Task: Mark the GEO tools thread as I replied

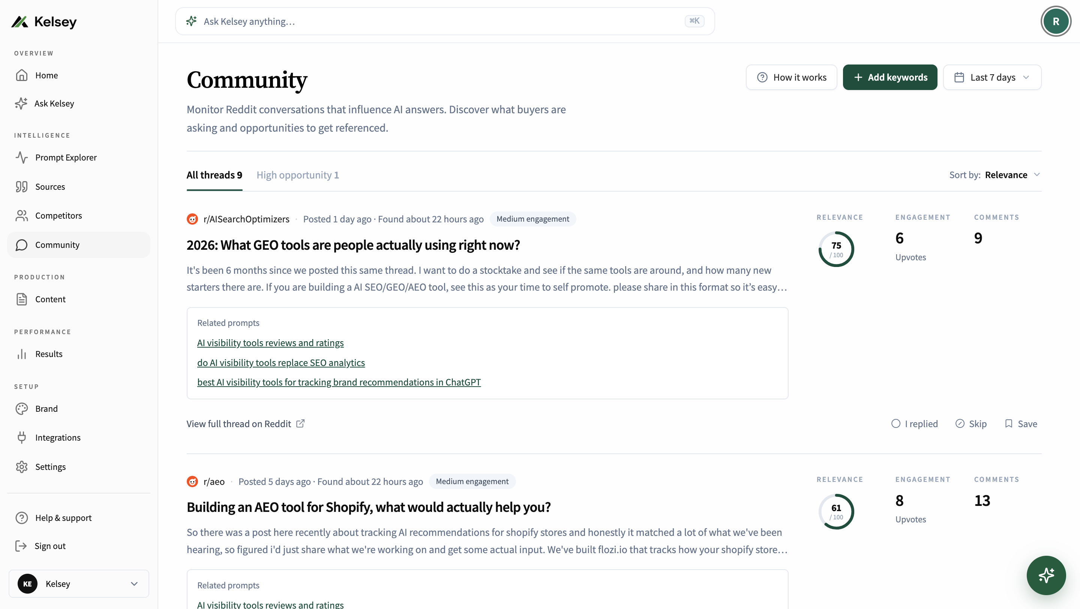Action: tap(914, 424)
